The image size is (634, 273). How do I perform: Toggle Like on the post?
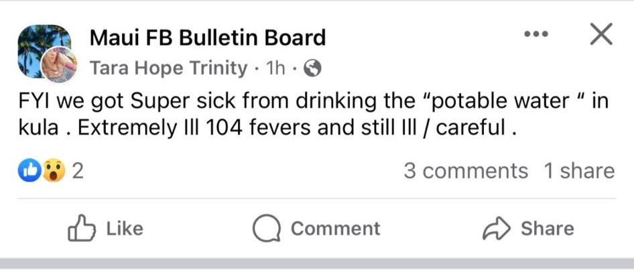(x=124, y=229)
